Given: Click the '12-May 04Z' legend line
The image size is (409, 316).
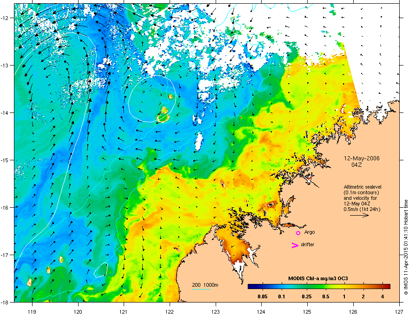Looking at the screenshot, I should (x=357, y=204).
